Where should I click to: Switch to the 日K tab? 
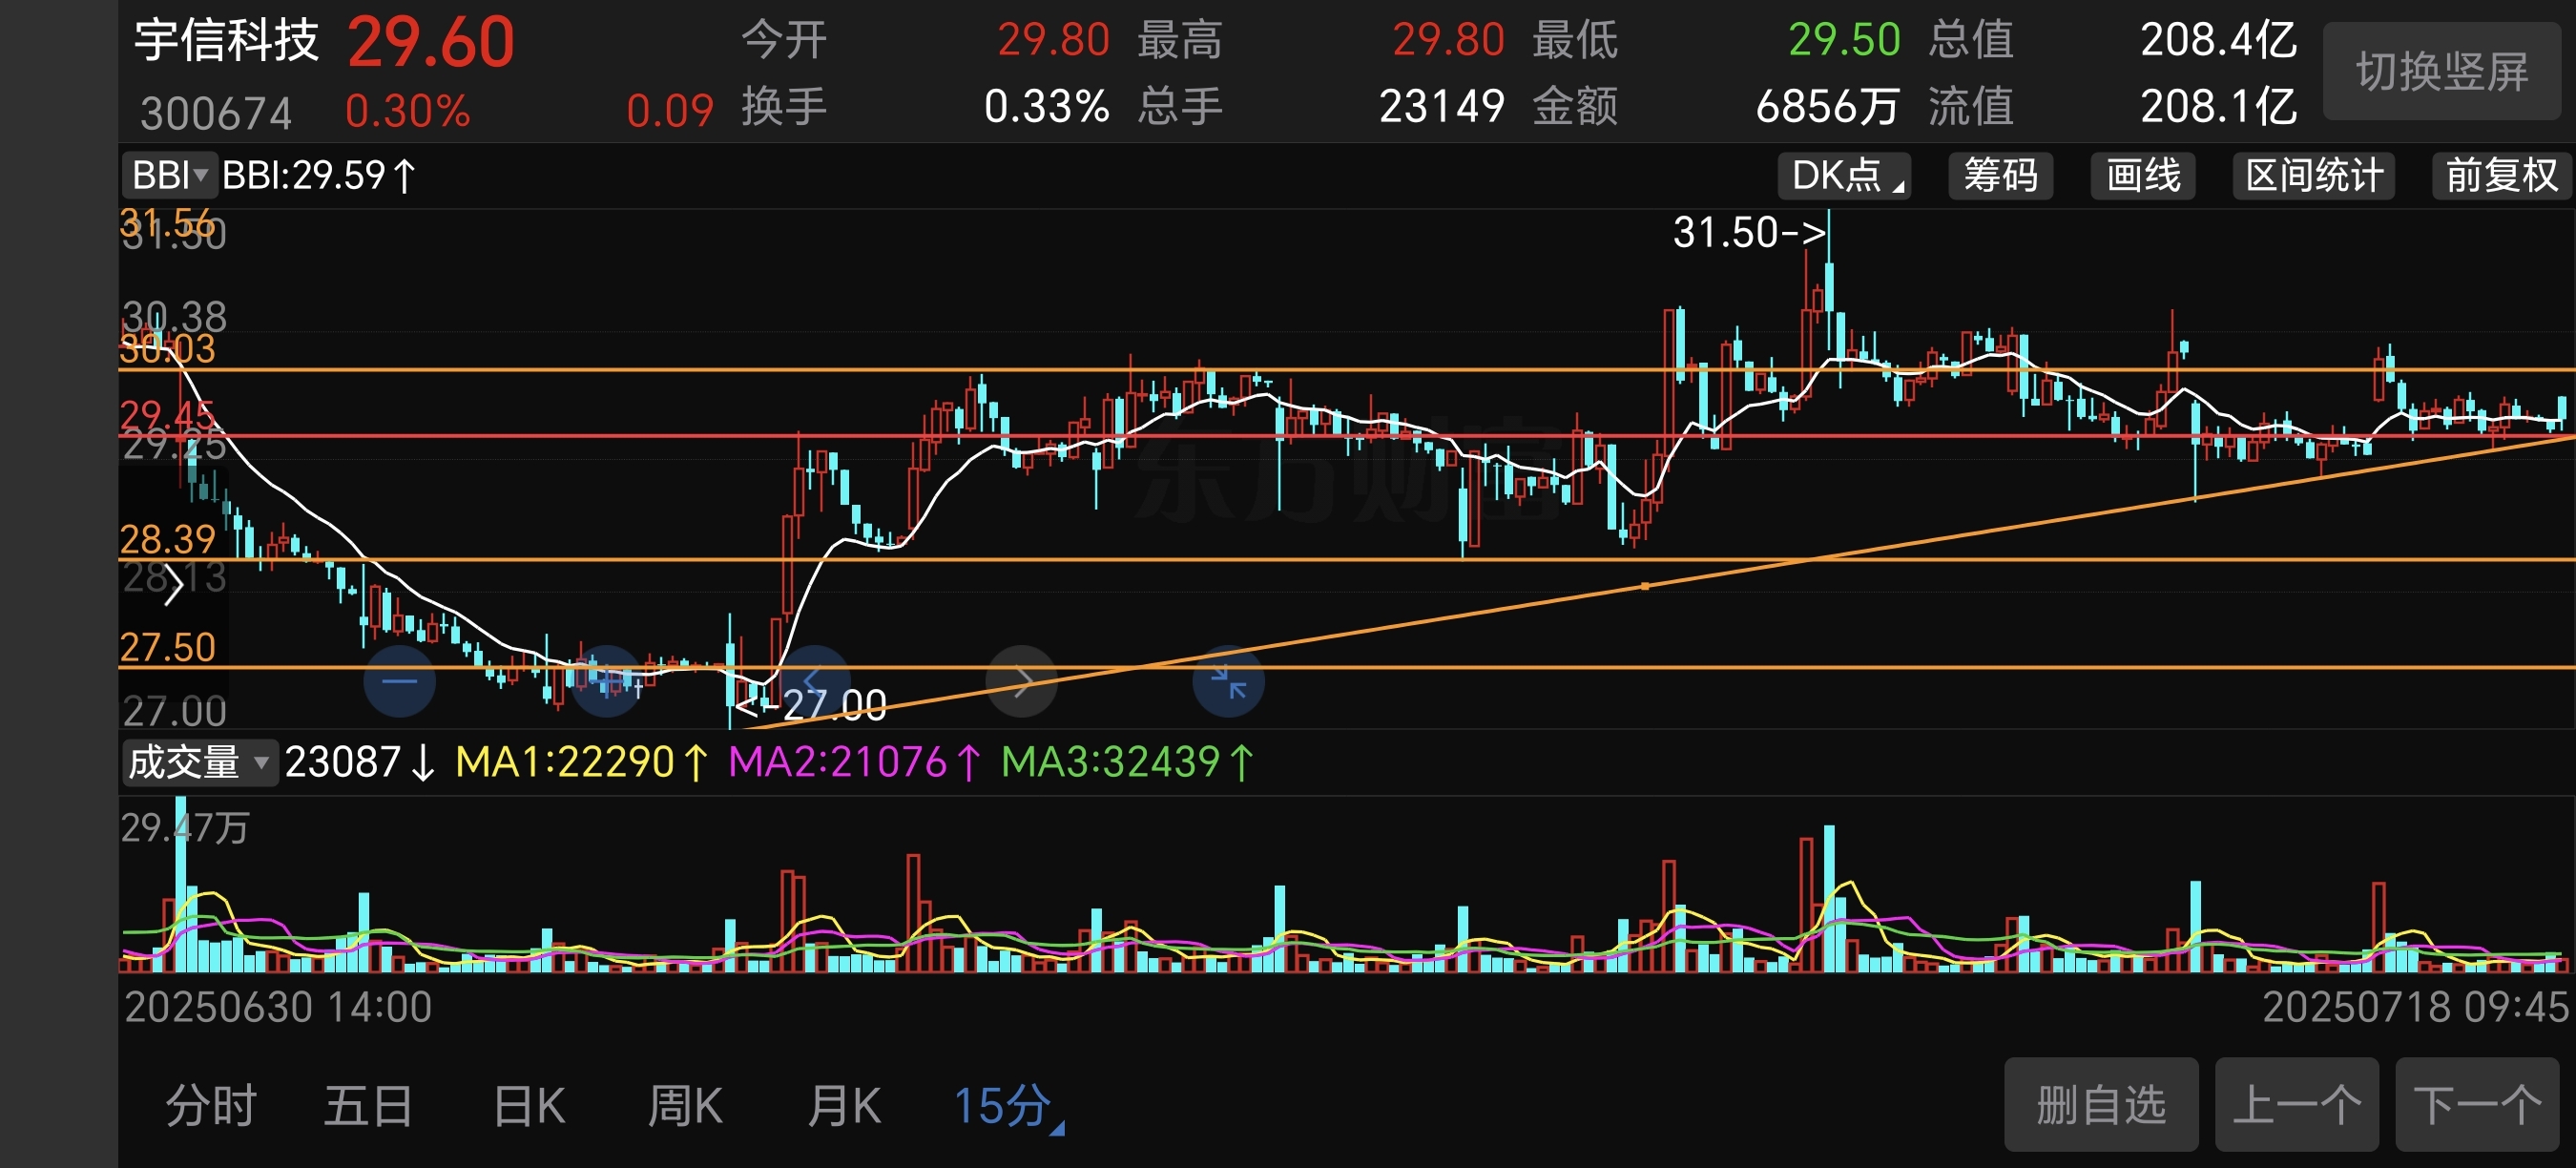click(529, 1107)
